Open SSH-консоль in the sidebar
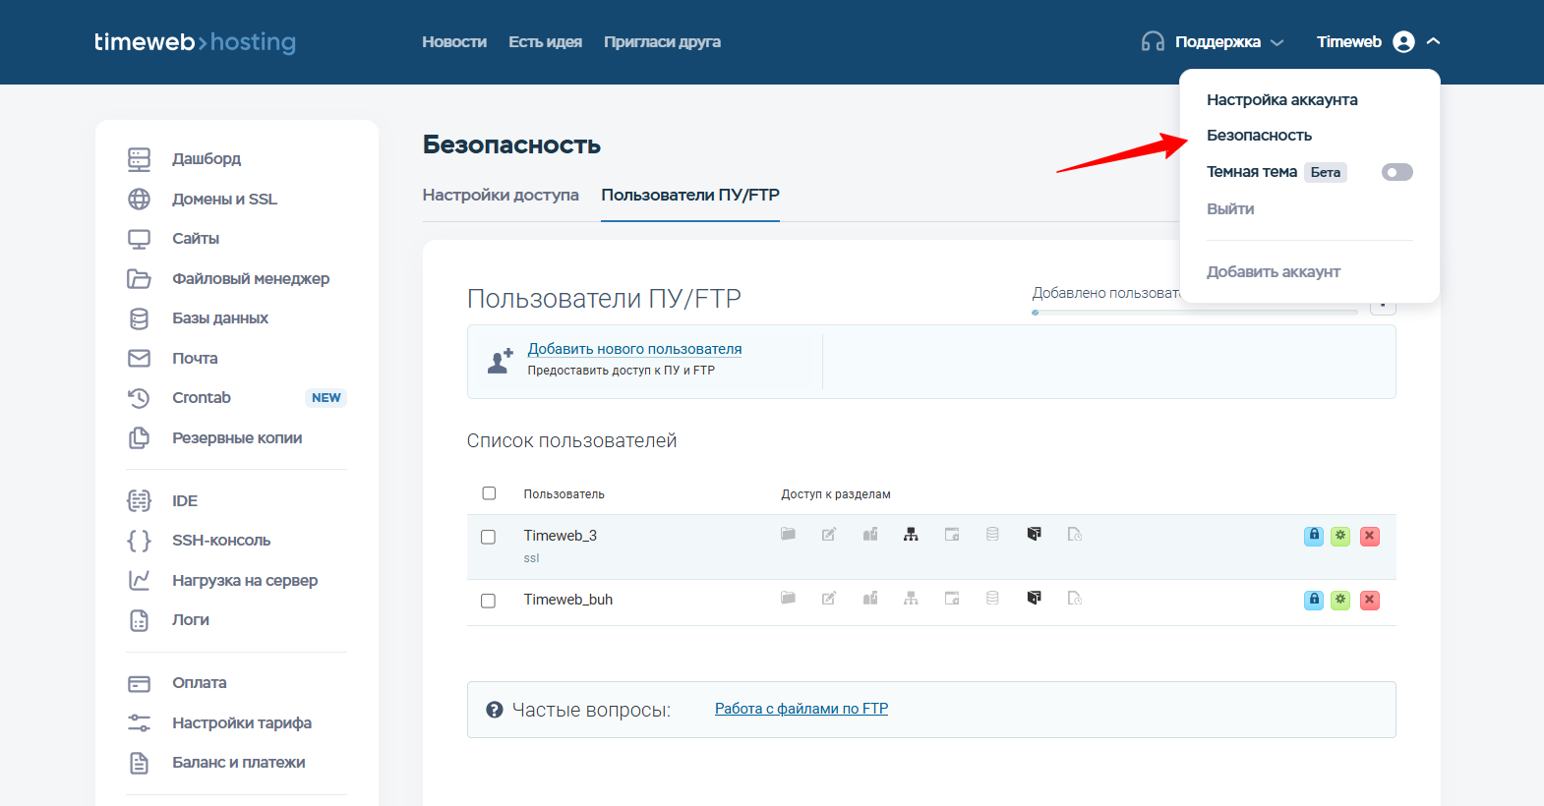Viewport: 1544px width, 806px height. (221, 541)
